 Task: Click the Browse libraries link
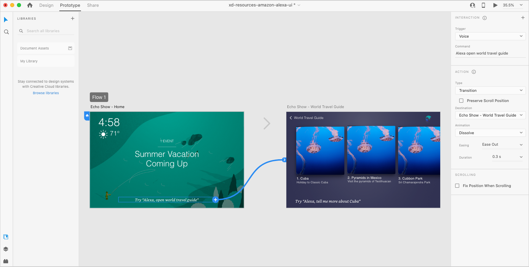(x=46, y=93)
